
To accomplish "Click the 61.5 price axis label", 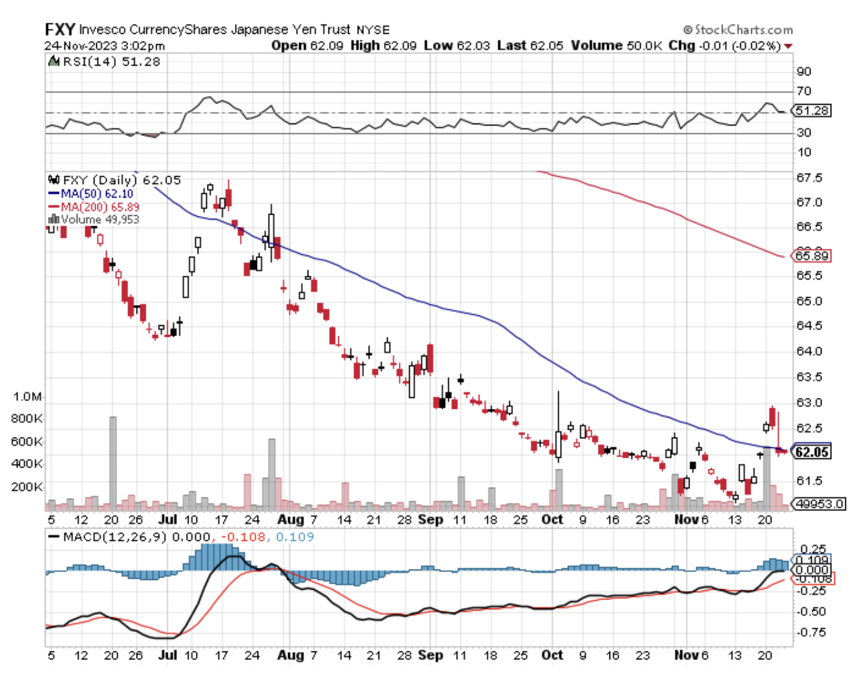I will click(809, 480).
